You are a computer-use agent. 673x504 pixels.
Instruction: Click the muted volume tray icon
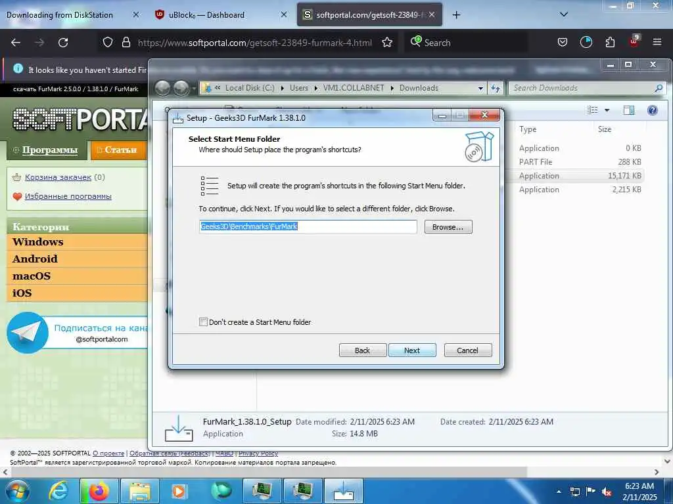tap(607, 492)
